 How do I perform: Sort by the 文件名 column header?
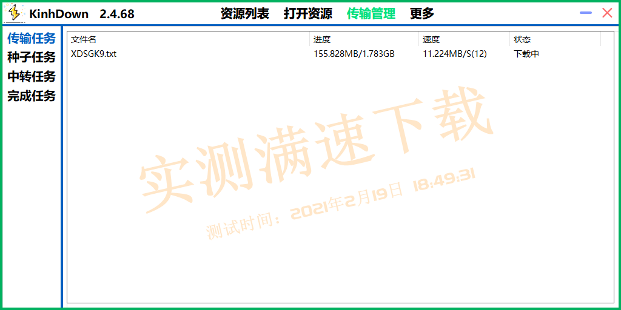[84, 39]
